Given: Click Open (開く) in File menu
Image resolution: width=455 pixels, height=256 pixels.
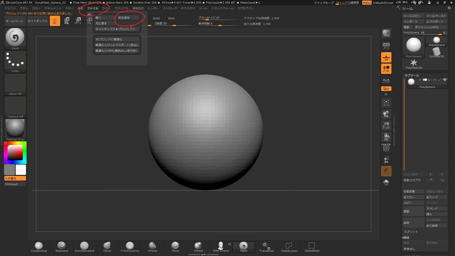Looking at the screenshot, I should coord(105,18).
